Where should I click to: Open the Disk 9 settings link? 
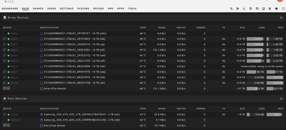tap(14, 83)
